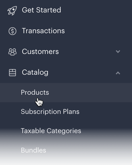The width and height of the screenshot is (132, 165).
Task: Click the highlighted Products row background
Action: point(66,93)
